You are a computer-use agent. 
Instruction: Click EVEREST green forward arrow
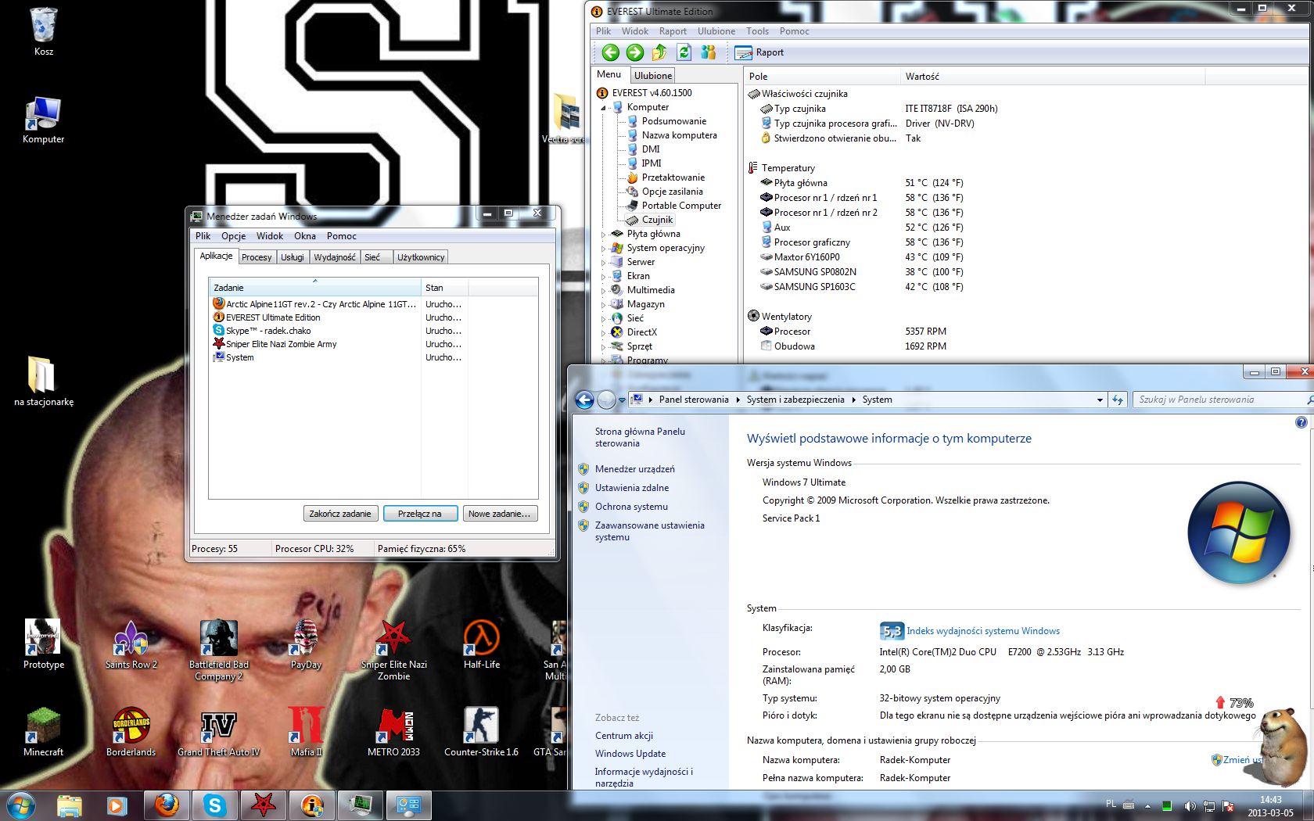(635, 52)
